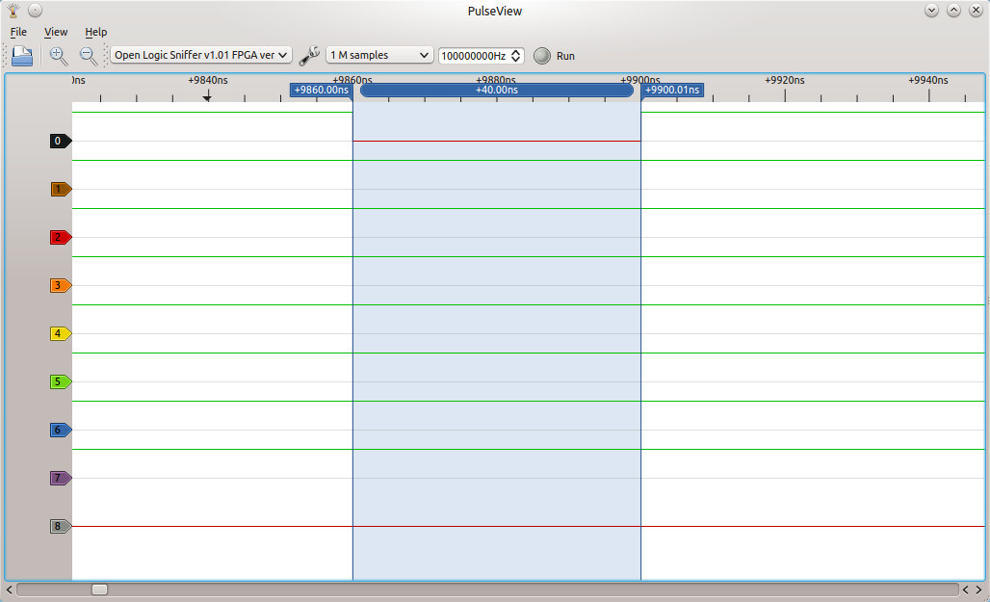This screenshot has width=990, height=602.
Task: Open the Help menu
Action: 96,32
